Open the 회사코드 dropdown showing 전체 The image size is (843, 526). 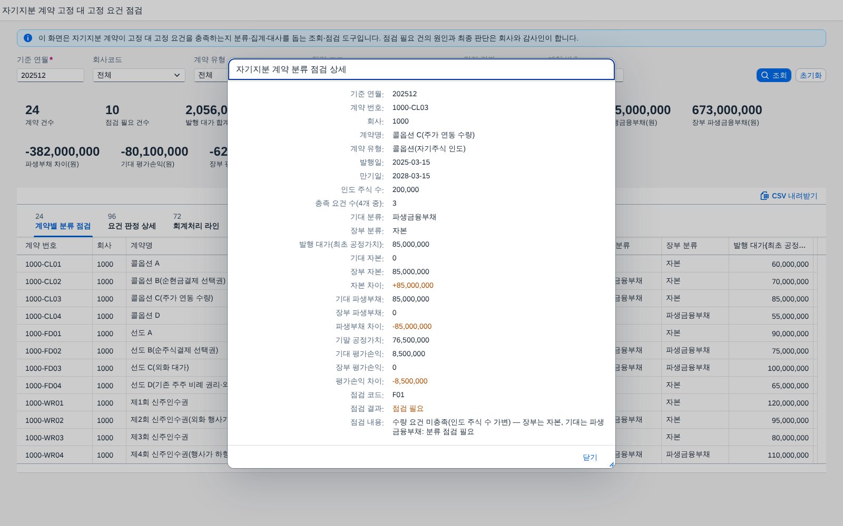click(139, 75)
